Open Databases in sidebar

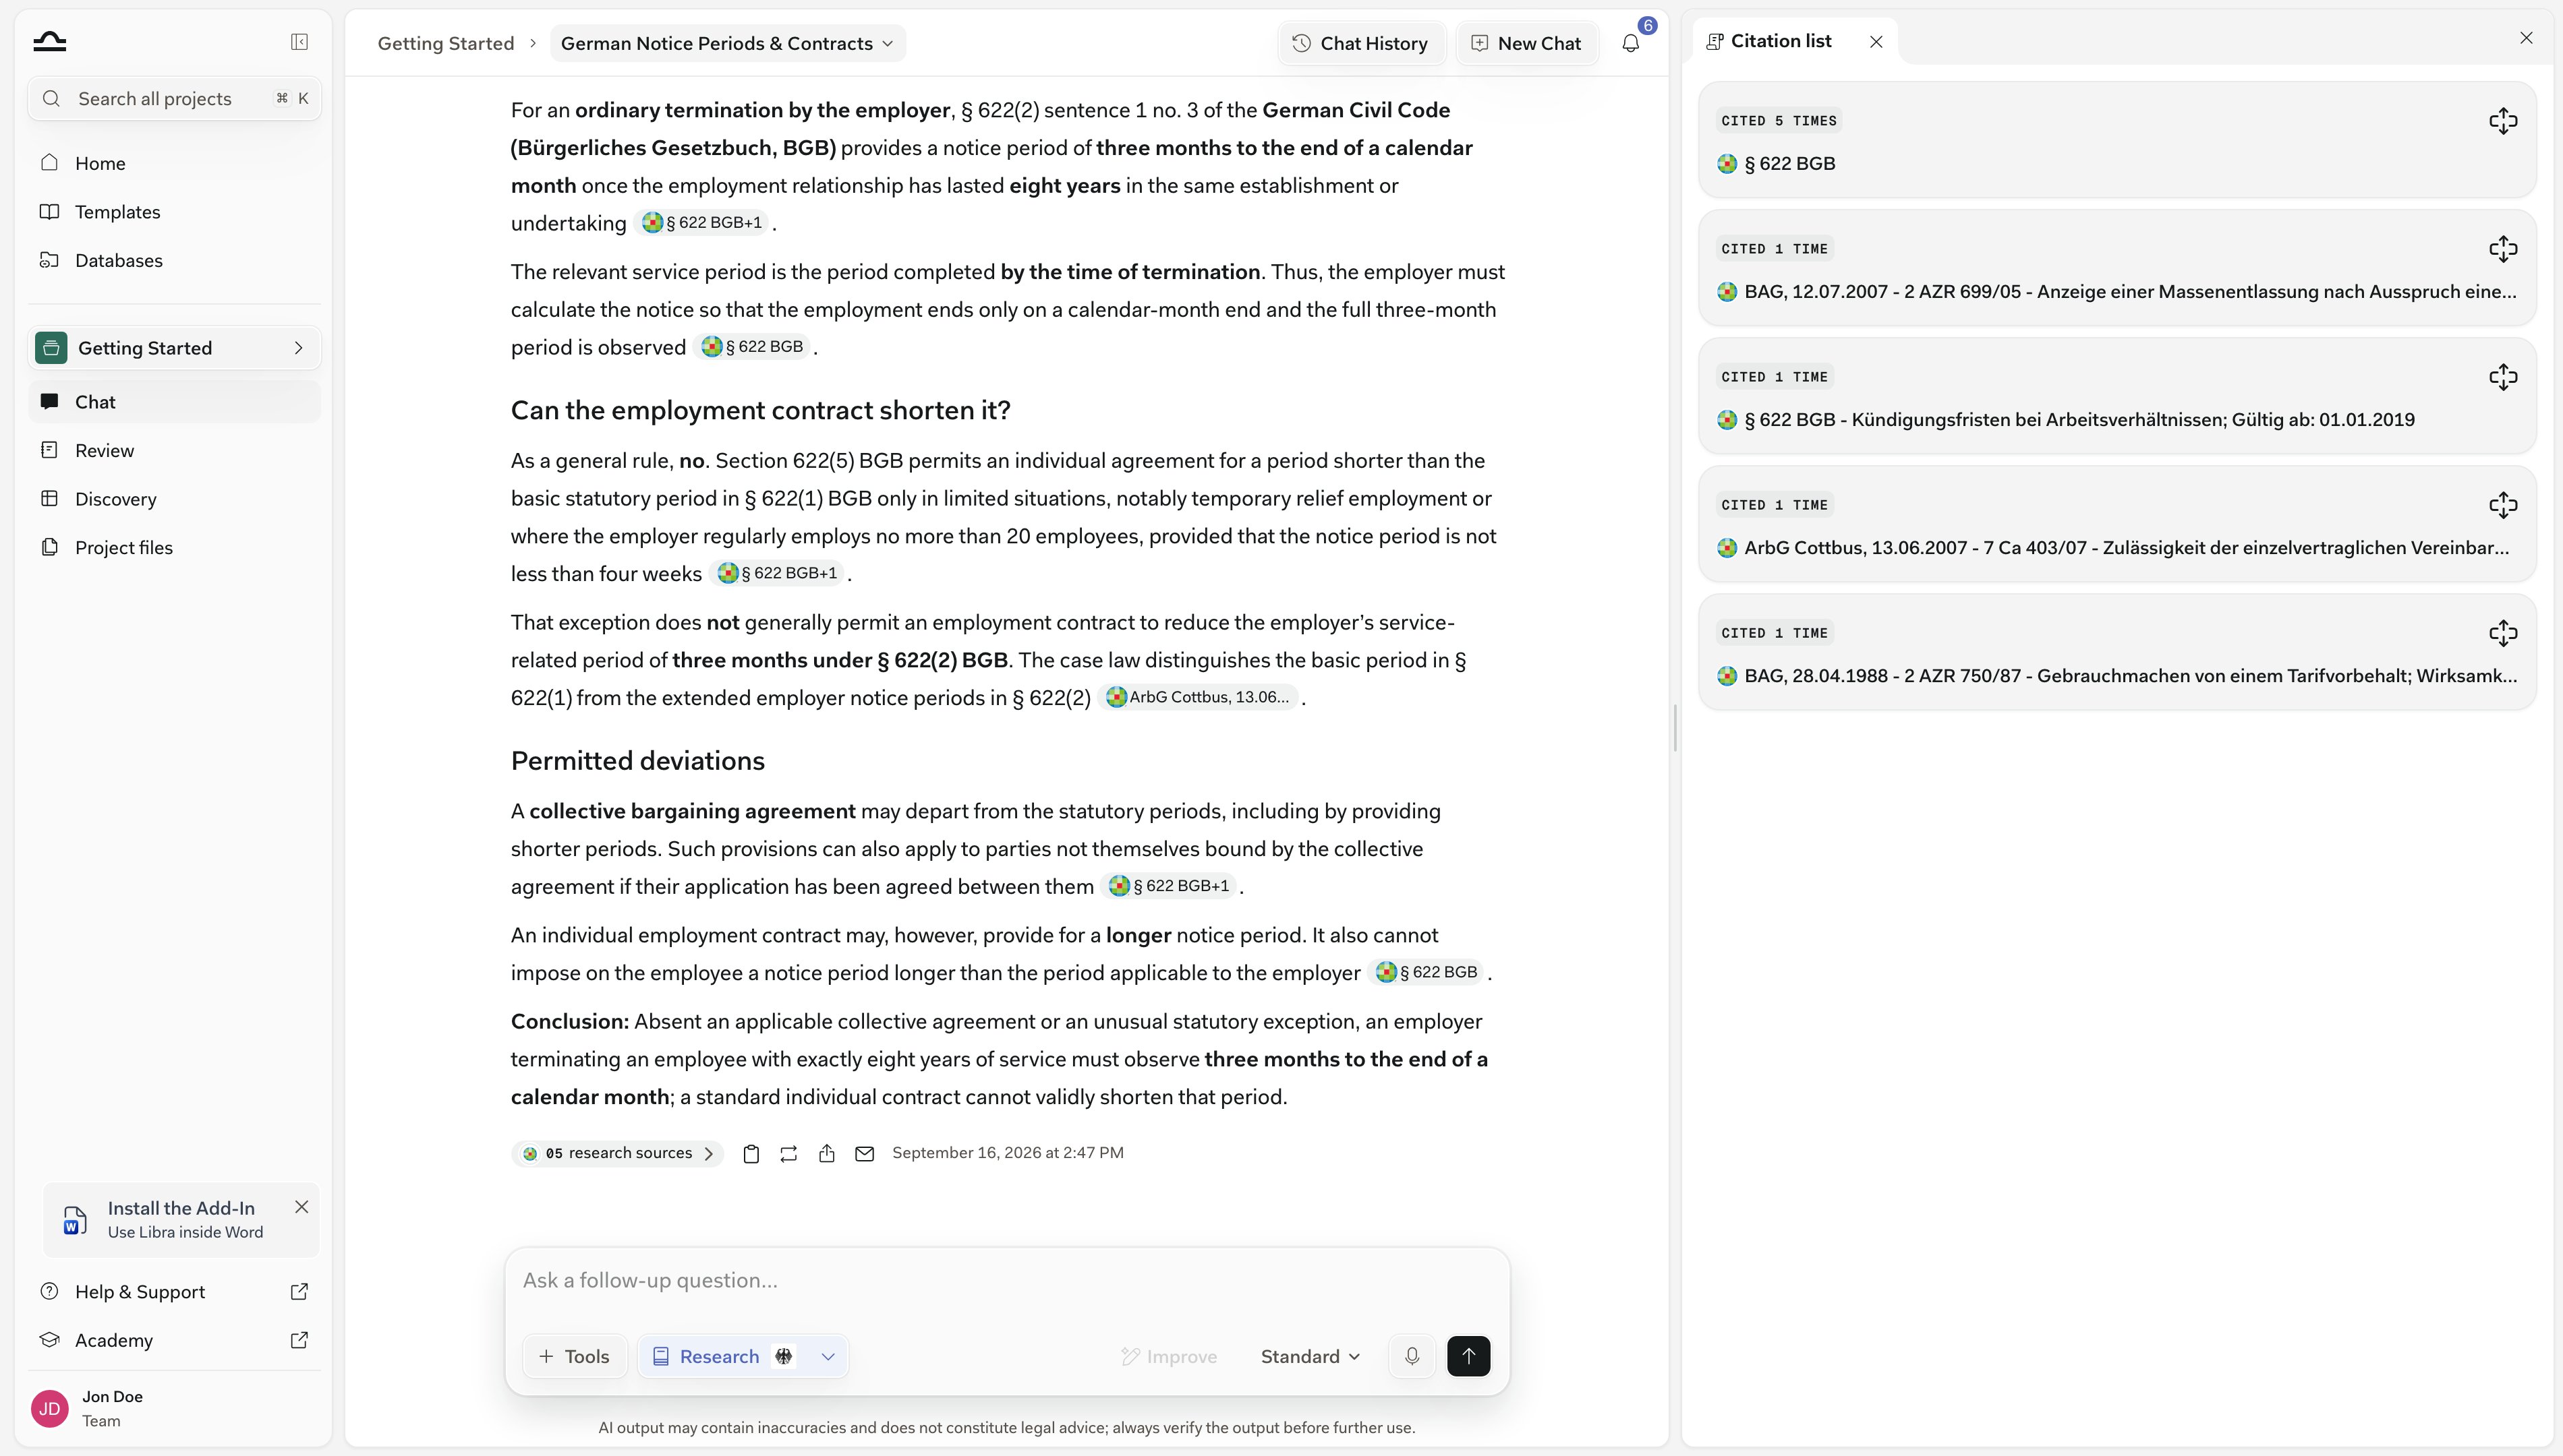tap(174, 260)
